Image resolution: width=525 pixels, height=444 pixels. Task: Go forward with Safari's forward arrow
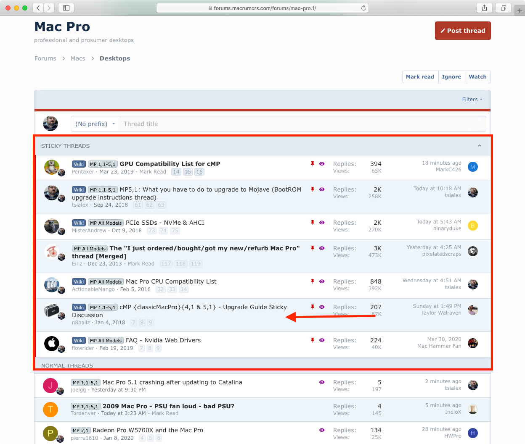click(x=49, y=8)
